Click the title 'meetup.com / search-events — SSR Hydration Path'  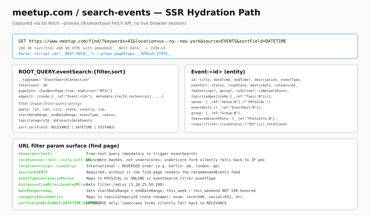[x=136, y=13]
